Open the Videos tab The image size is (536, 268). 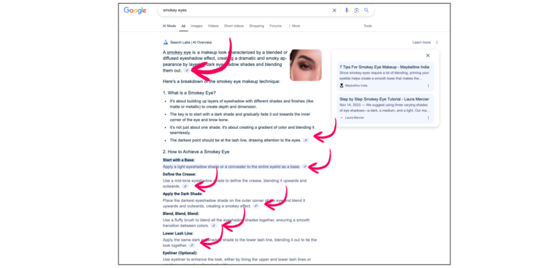click(213, 26)
